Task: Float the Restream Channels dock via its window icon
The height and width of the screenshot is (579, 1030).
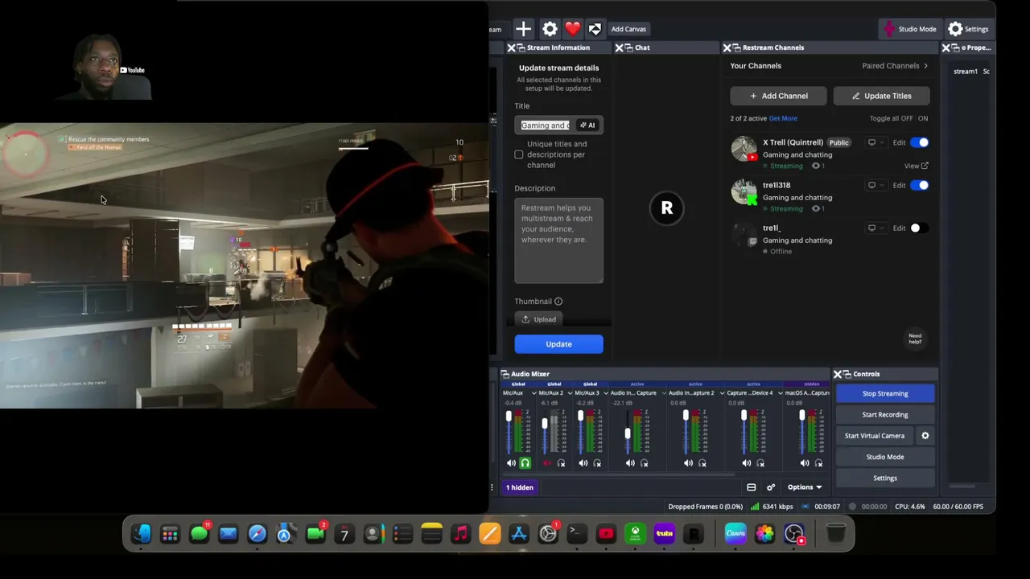Action: point(737,47)
